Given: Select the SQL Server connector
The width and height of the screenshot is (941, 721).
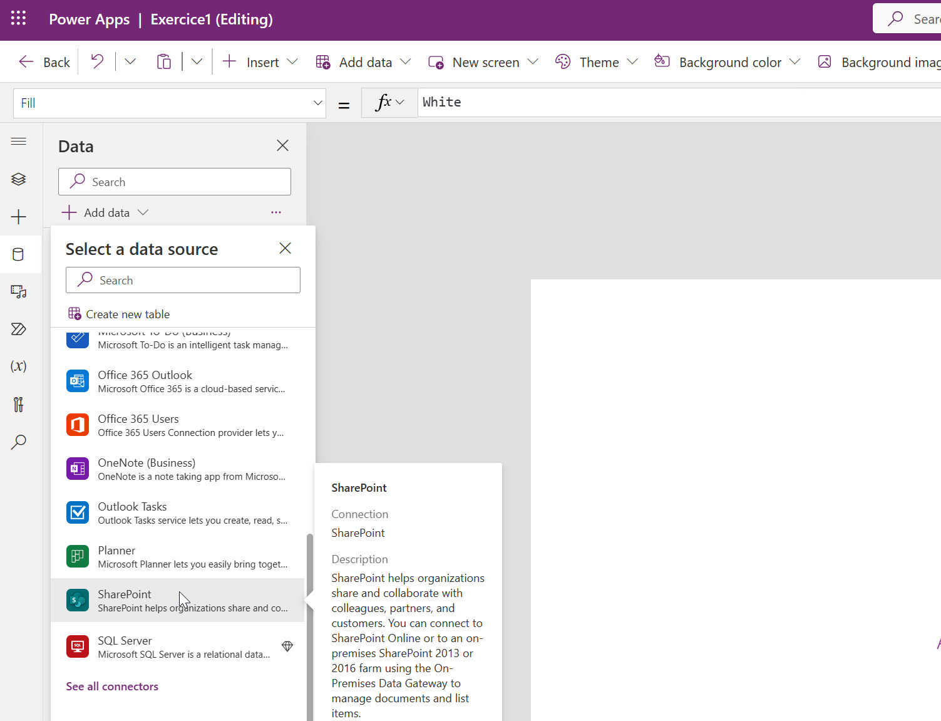Looking at the screenshot, I should pyautogui.click(x=178, y=646).
